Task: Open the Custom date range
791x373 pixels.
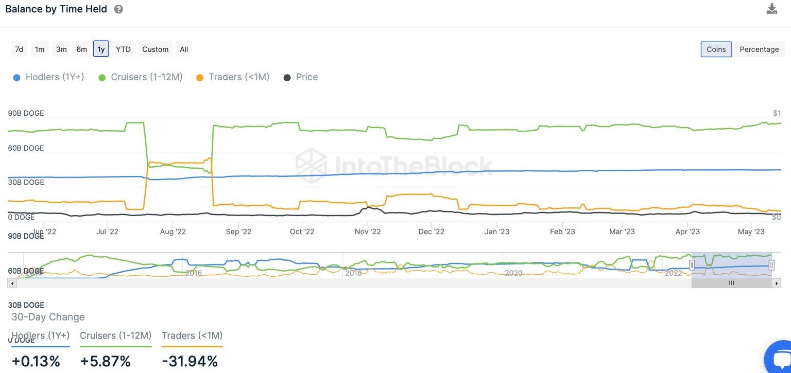Action: point(155,49)
